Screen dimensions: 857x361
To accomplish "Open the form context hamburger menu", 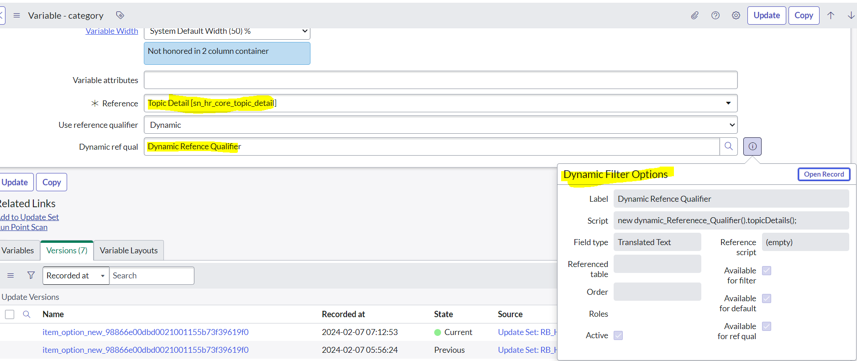I will (17, 16).
